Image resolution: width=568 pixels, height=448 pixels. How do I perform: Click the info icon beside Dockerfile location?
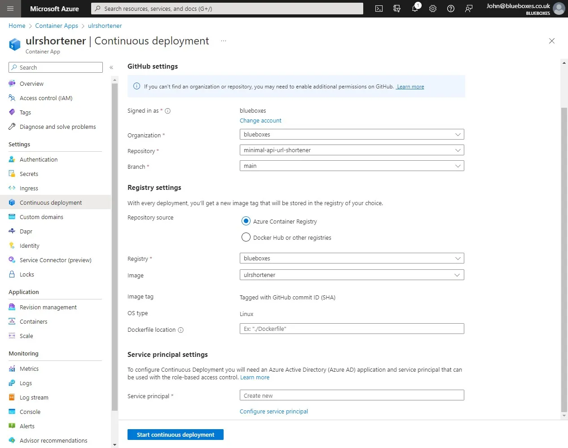tap(181, 330)
